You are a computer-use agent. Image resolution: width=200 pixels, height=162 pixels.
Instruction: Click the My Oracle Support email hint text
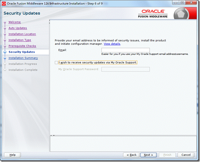(x=145, y=54)
